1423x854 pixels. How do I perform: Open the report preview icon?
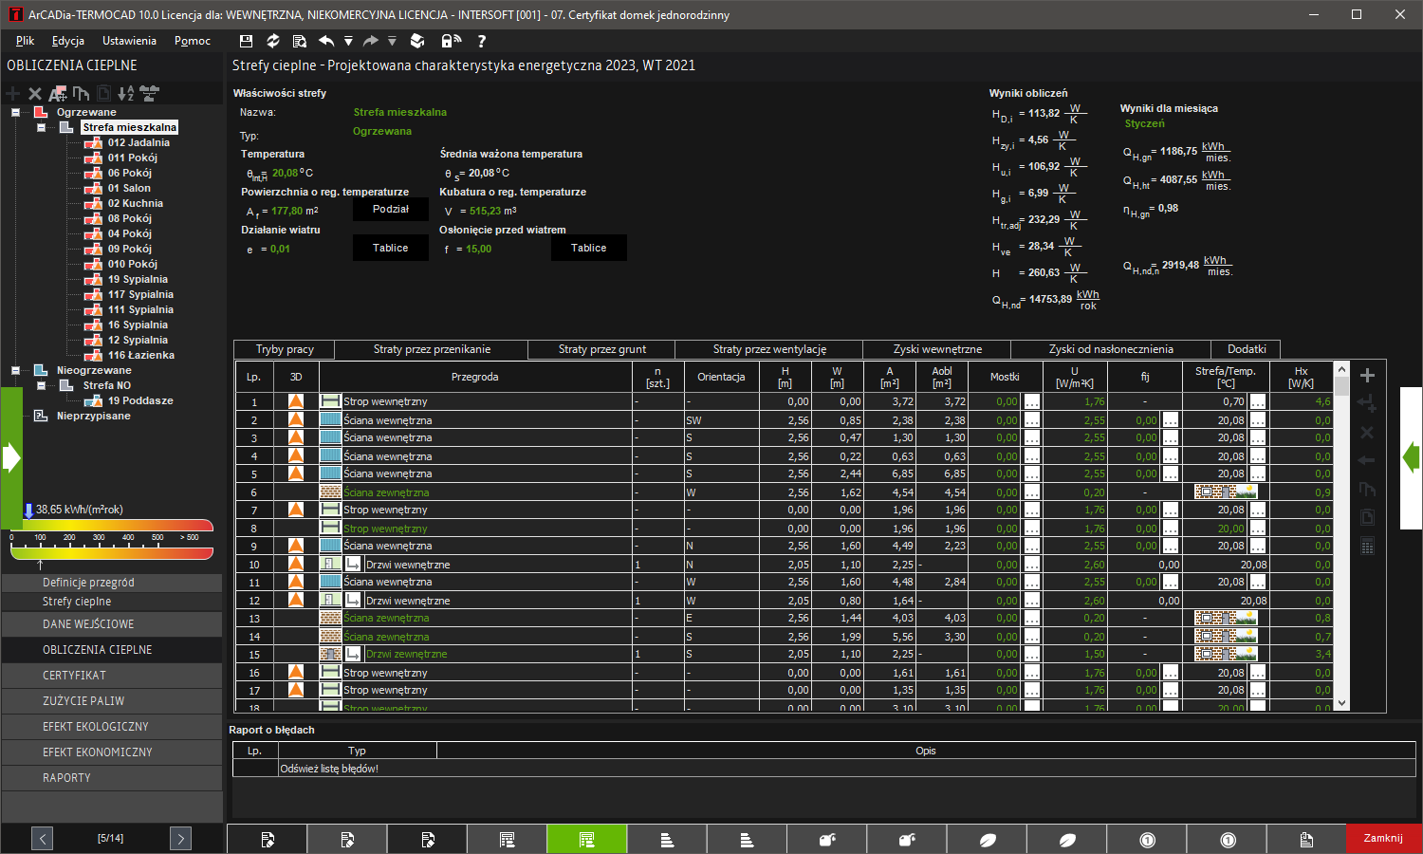300,41
